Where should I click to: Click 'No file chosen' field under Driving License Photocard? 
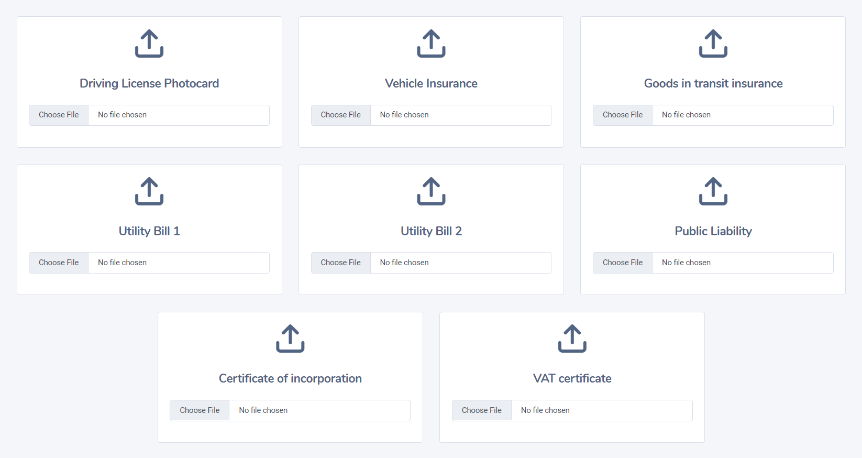tap(178, 115)
